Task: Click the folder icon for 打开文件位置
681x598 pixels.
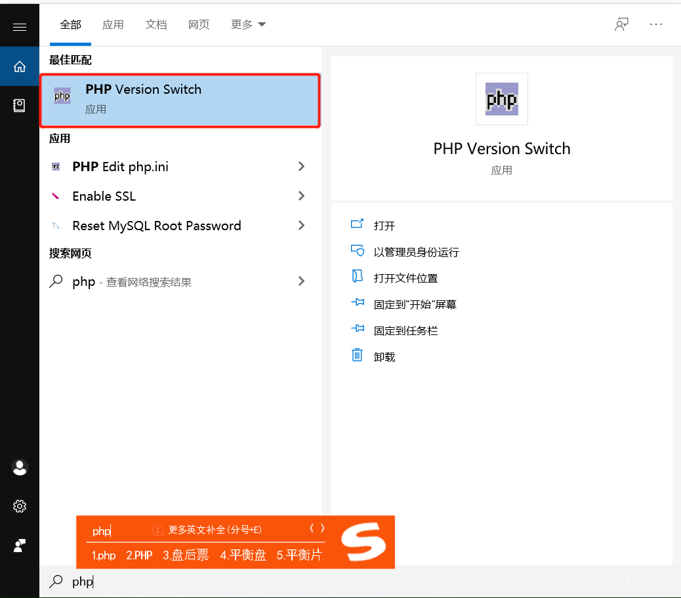Action: coord(357,277)
